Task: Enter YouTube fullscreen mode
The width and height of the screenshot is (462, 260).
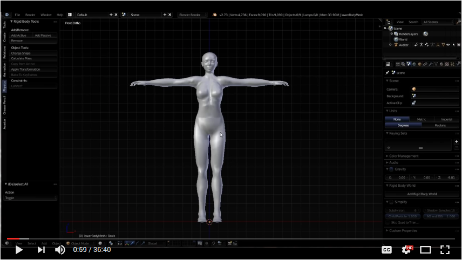Action: [x=445, y=250]
